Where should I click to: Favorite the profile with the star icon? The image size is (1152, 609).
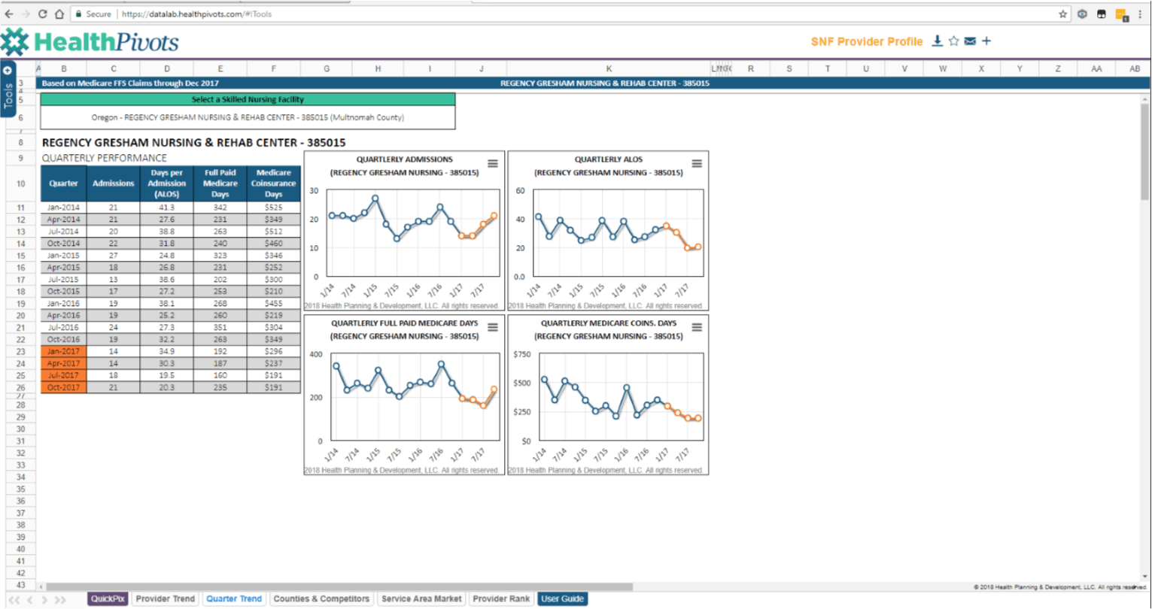coord(954,41)
